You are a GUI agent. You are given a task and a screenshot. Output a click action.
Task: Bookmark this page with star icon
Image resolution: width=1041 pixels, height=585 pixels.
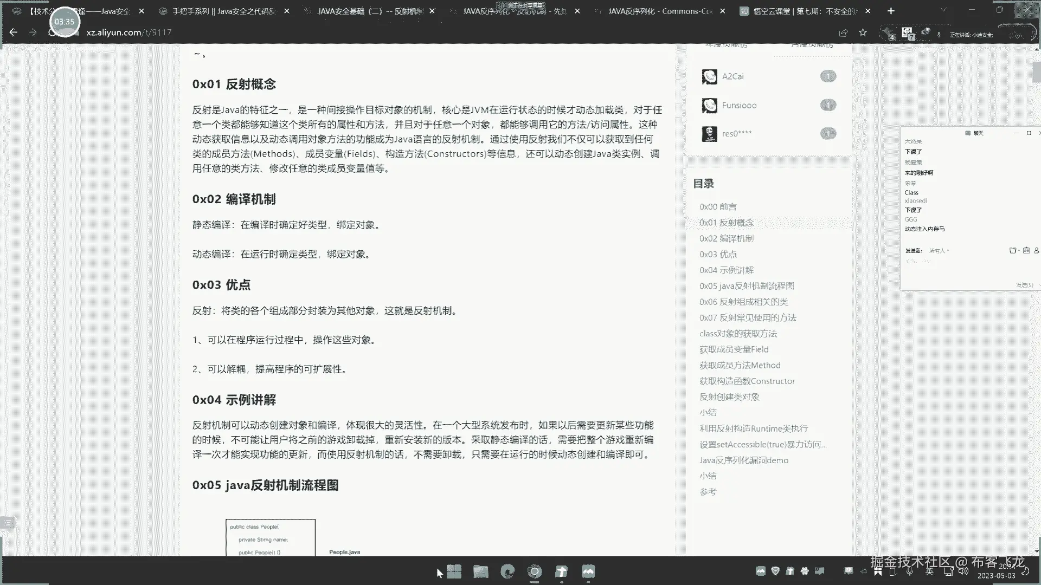pos(863,32)
